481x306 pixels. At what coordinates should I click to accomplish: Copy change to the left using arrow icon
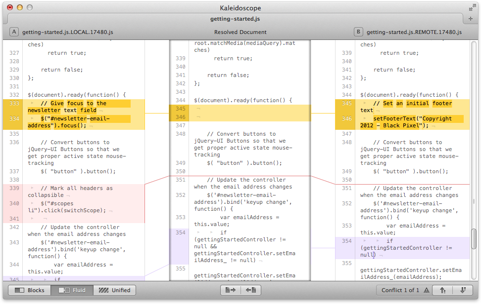(251, 290)
